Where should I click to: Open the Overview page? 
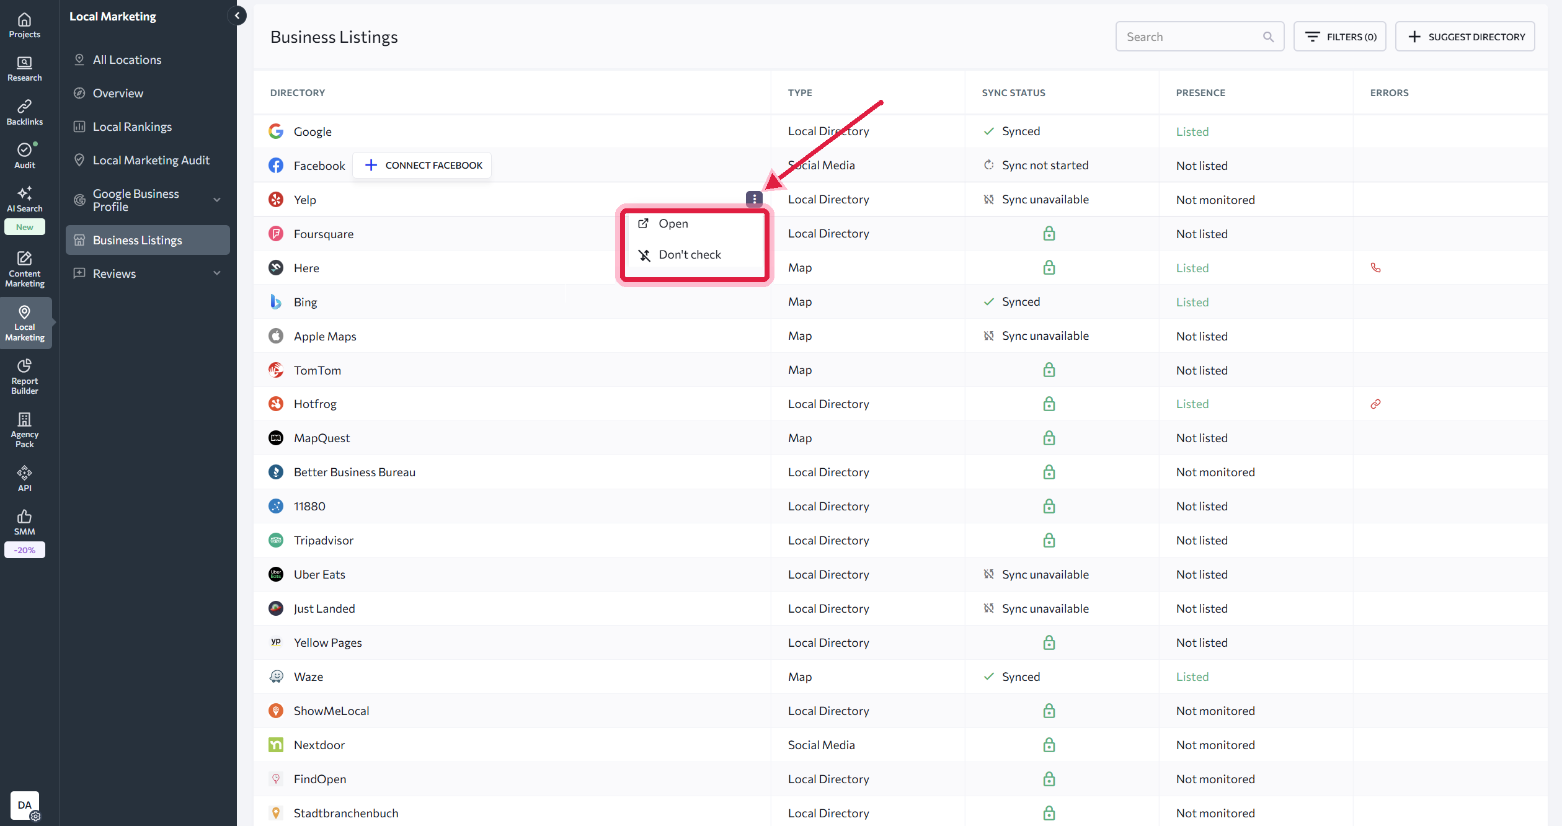118,93
